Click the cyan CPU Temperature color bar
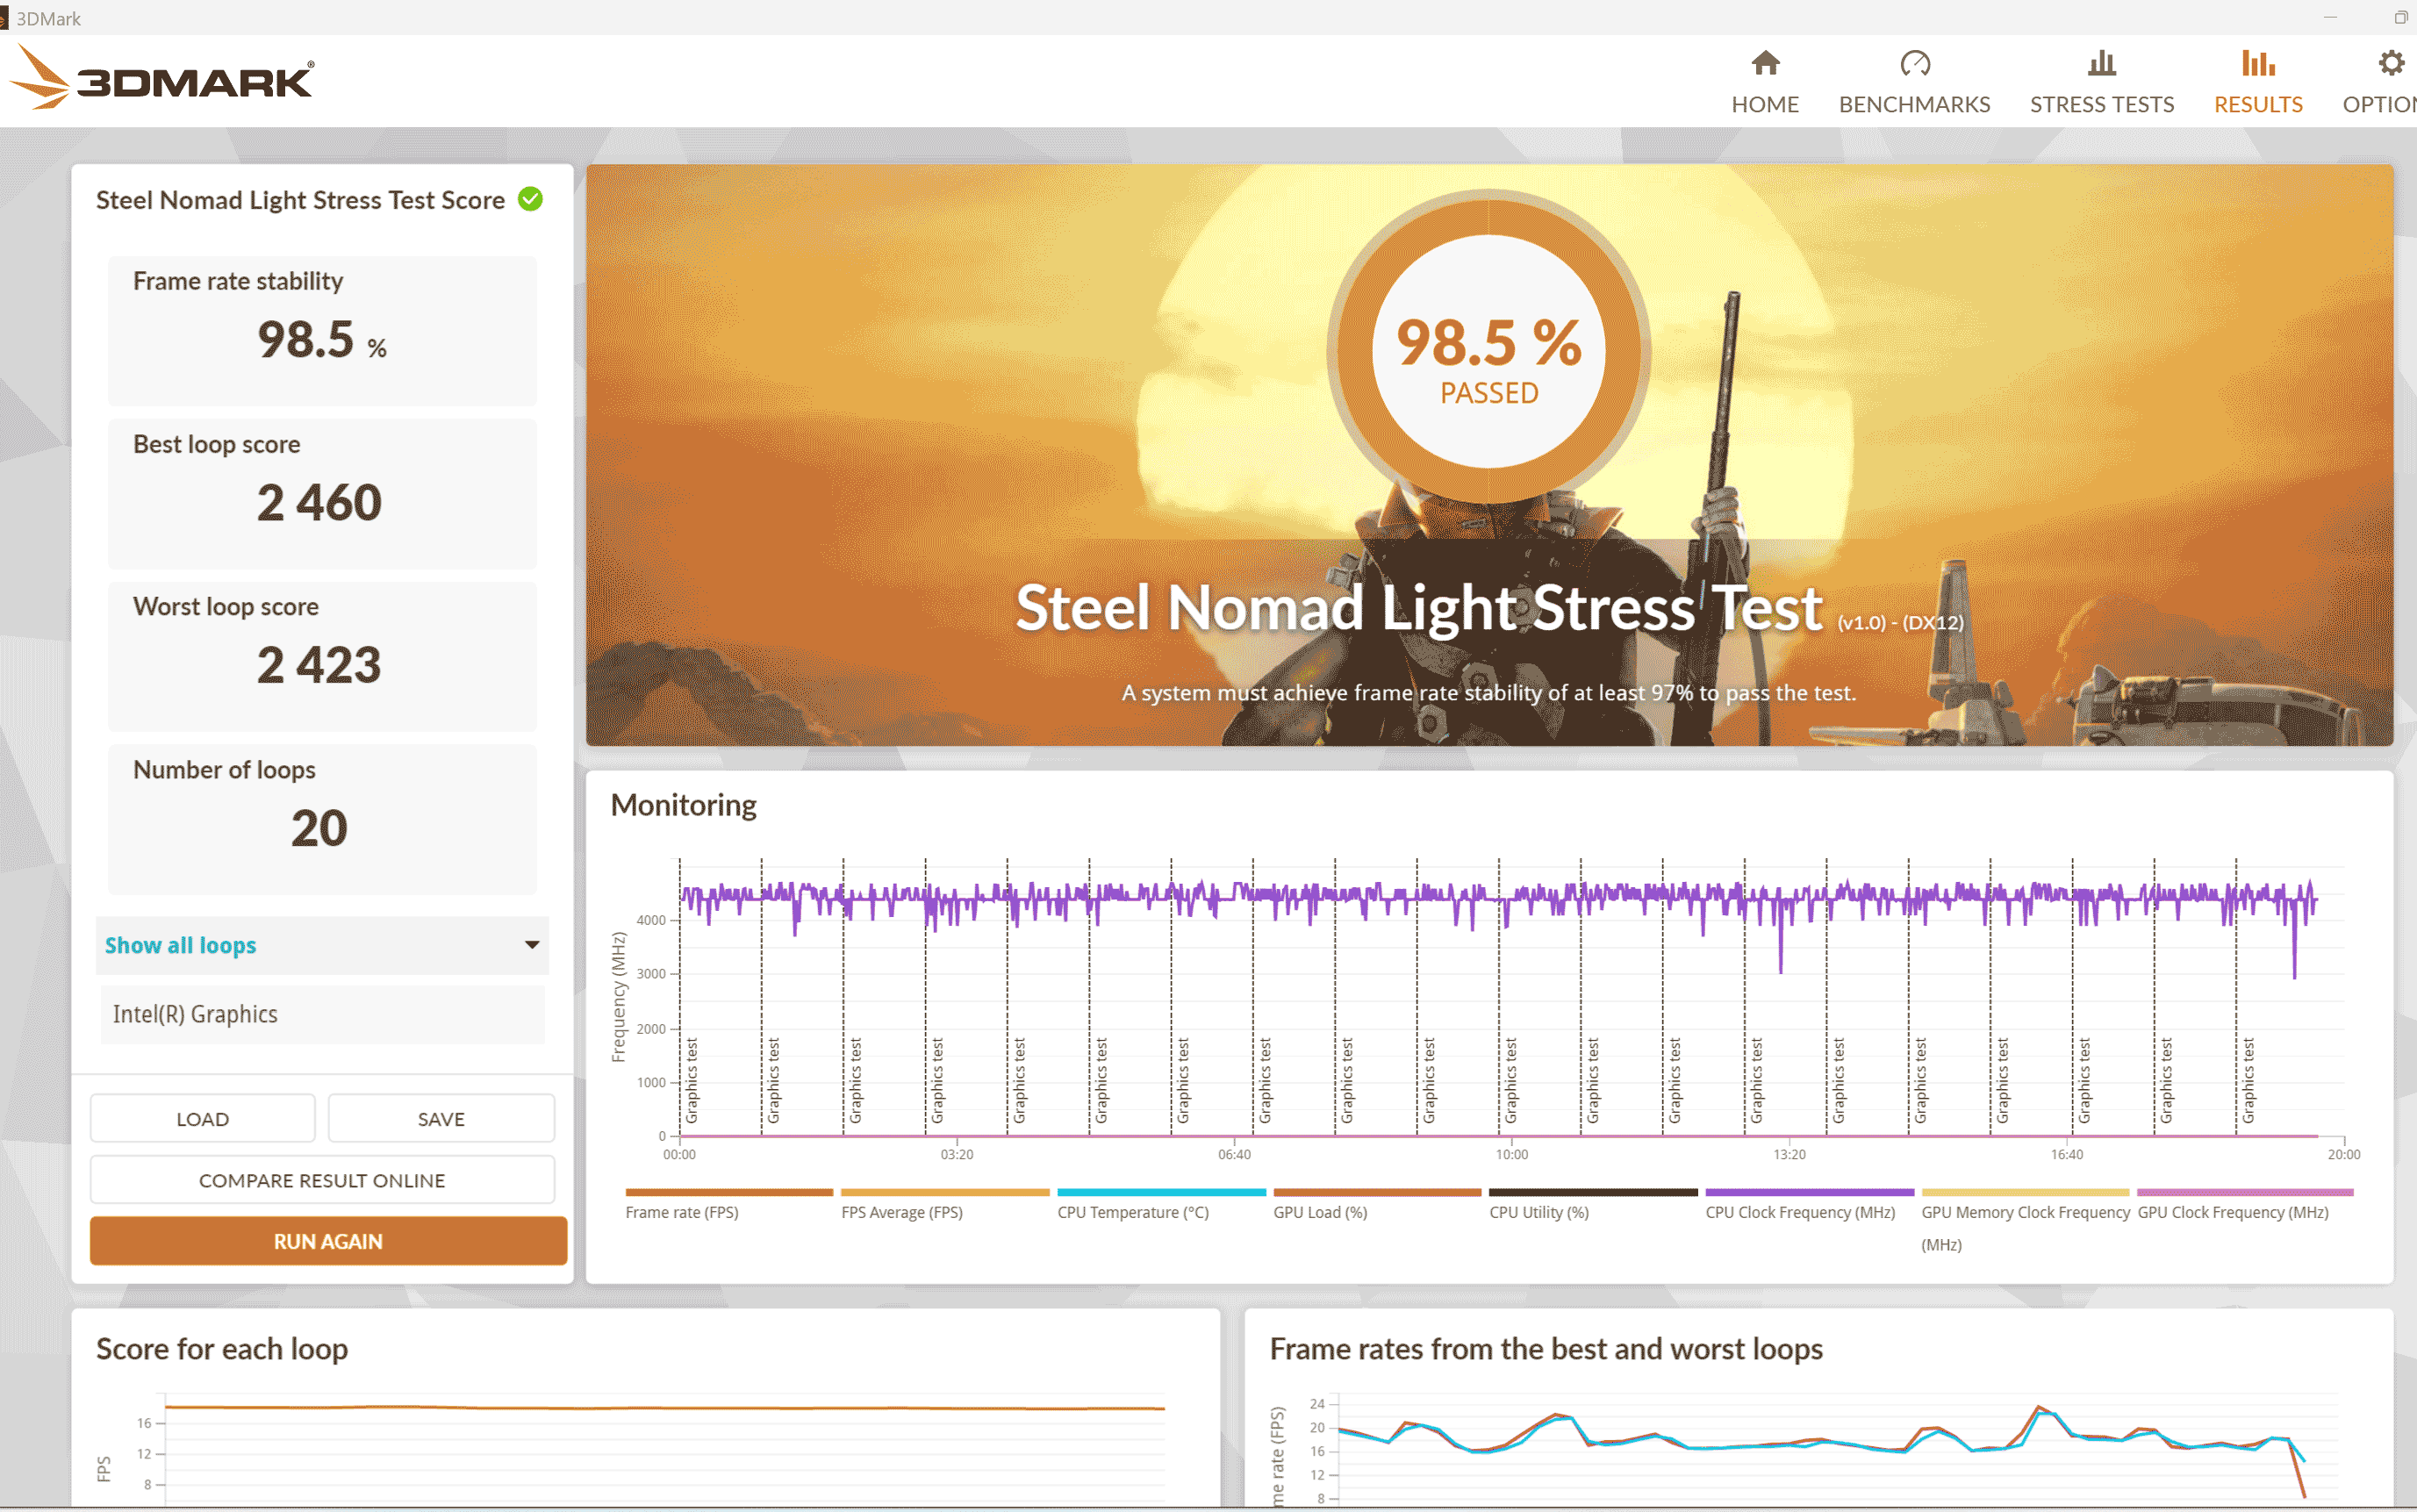This screenshot has width=2417, height=1512. pos(1161,1192)
